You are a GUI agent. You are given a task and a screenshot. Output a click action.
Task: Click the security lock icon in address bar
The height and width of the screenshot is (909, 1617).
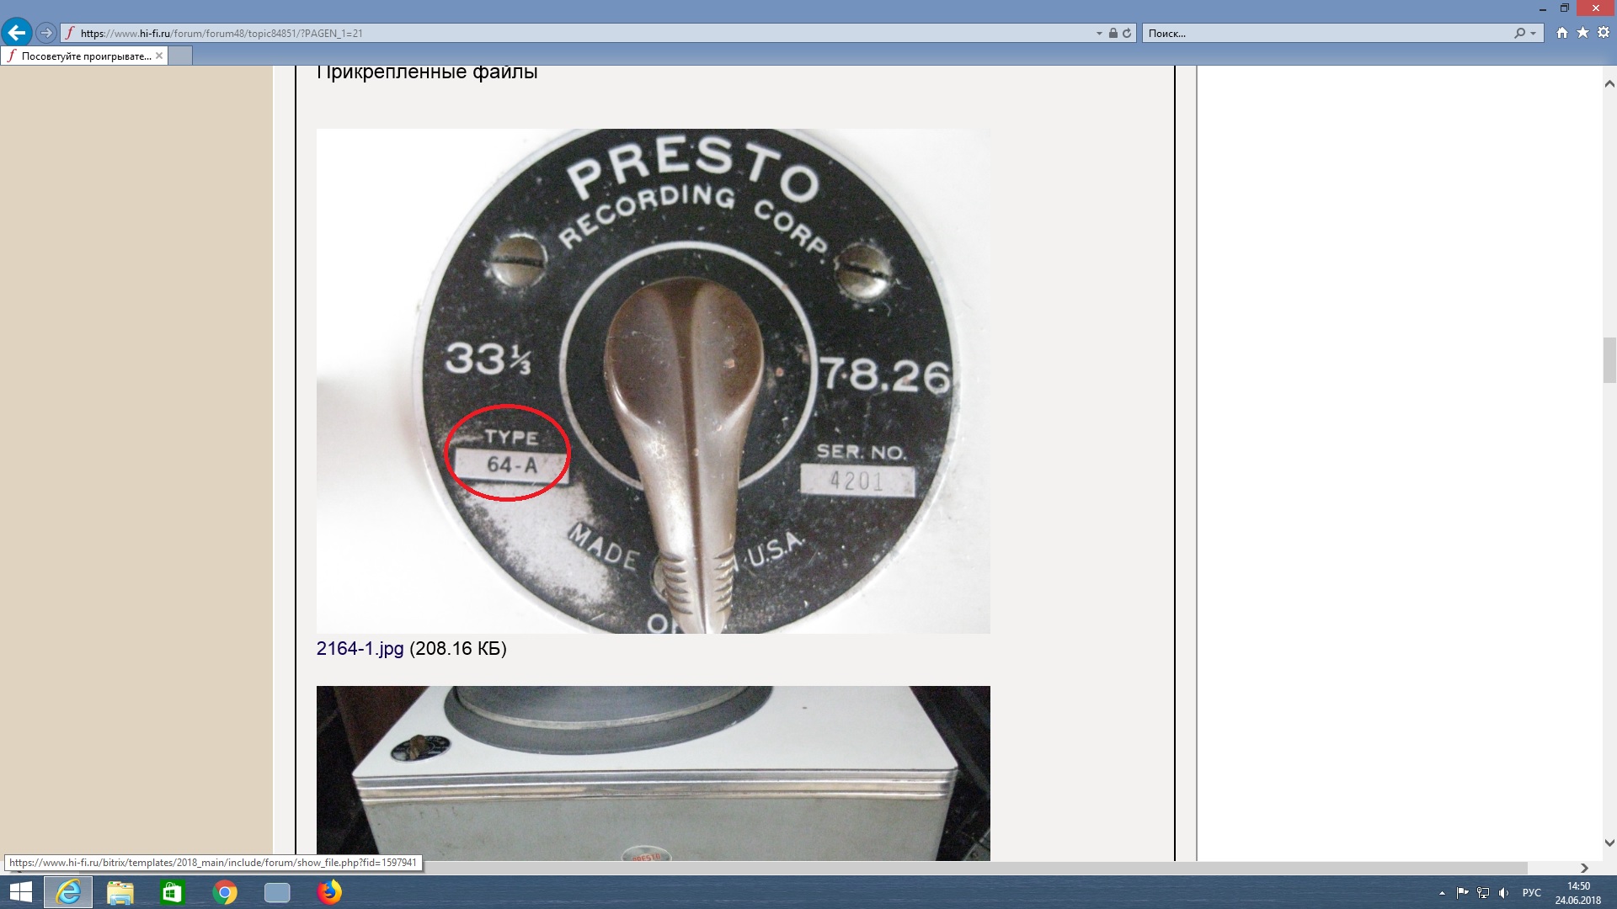(1113, 34)
